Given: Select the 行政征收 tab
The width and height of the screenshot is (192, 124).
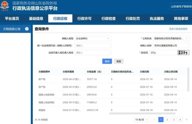Looking at the screenshot, I should 60,19.
